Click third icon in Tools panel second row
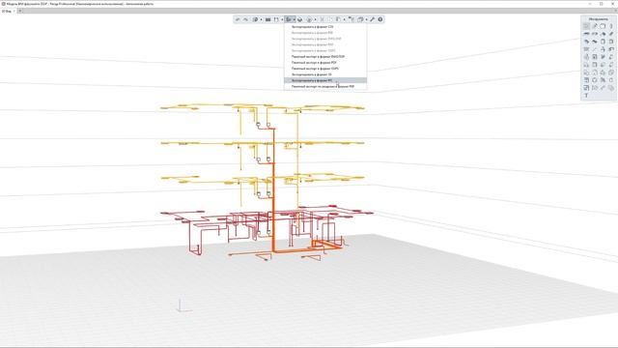This screenshot has height=348, width=618. point(603,34)
